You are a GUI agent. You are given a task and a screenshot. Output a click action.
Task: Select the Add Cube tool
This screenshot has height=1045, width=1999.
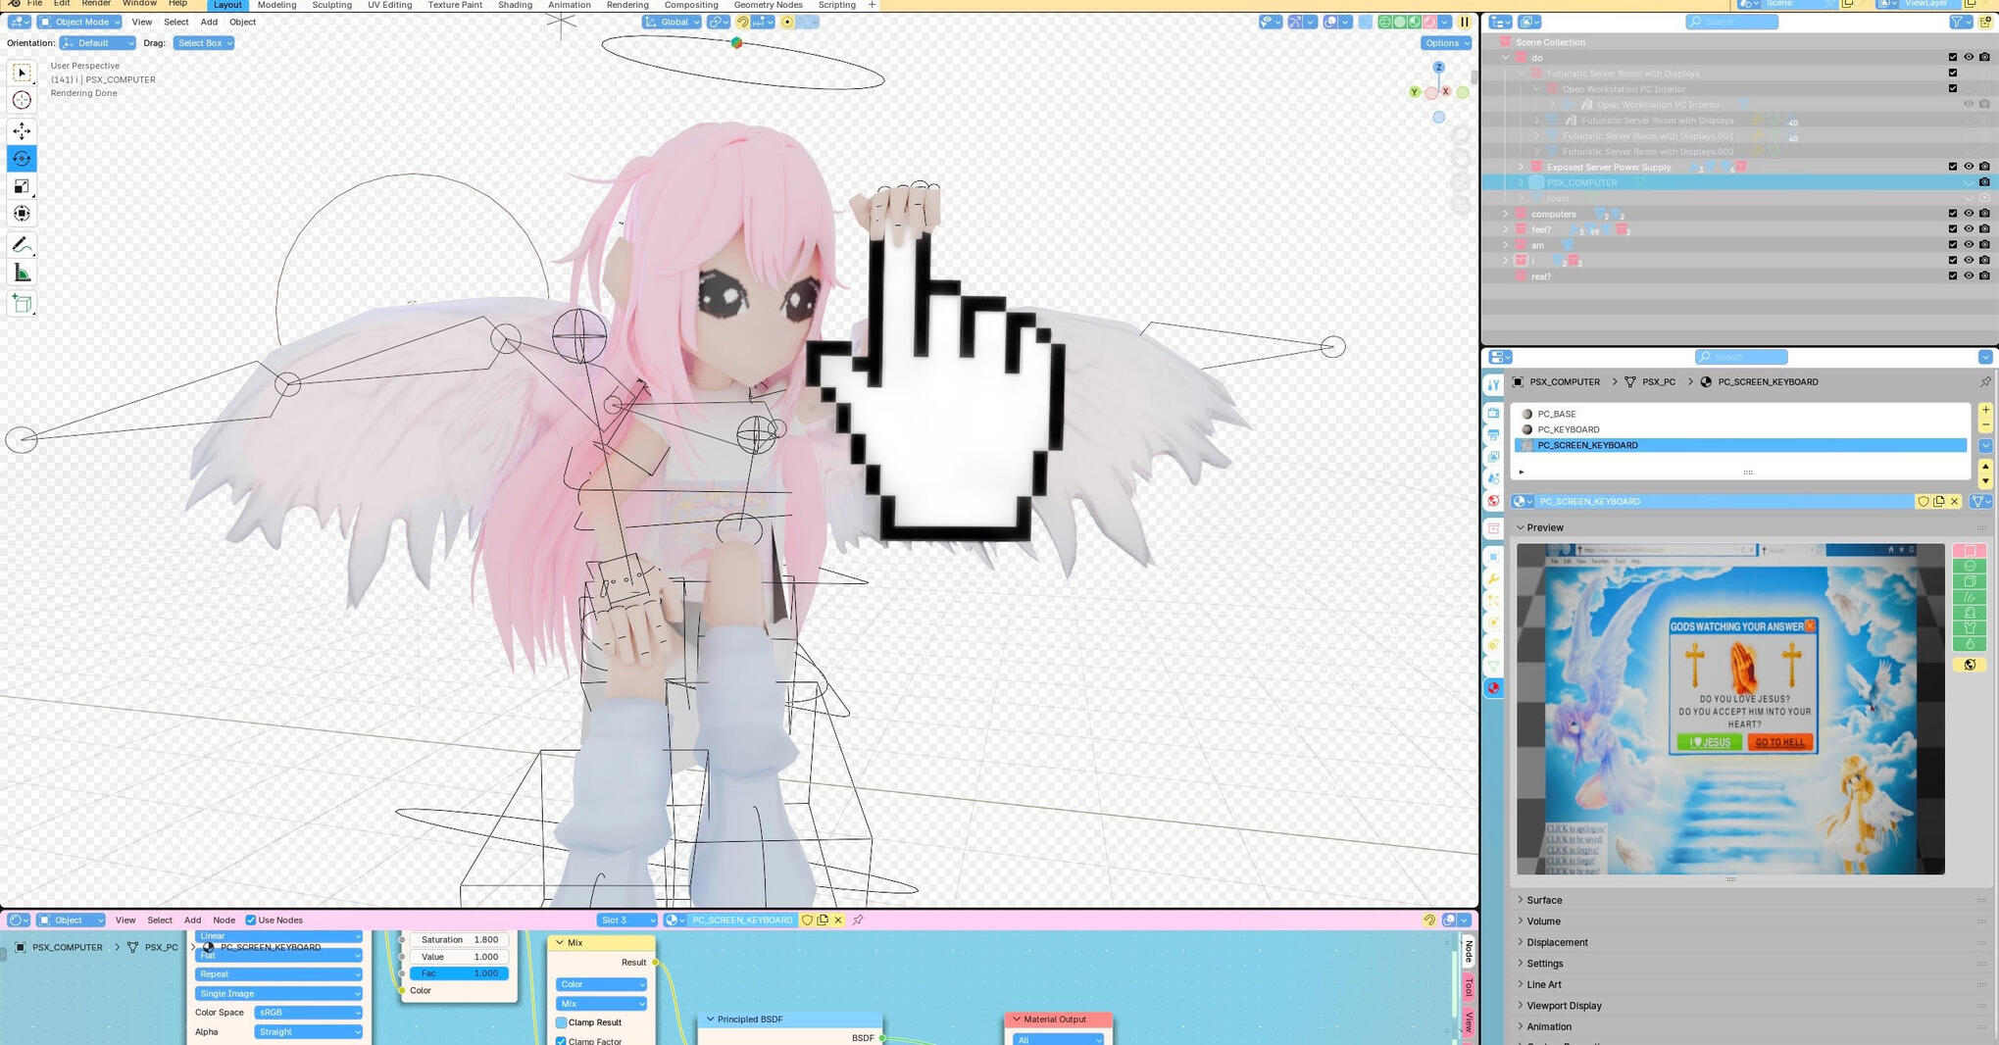pyautogui.click(x=22, y=304)
